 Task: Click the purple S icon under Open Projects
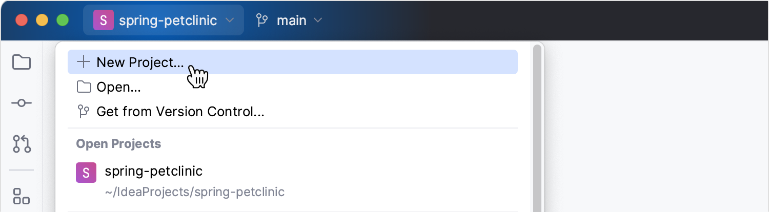pos(86,173)
